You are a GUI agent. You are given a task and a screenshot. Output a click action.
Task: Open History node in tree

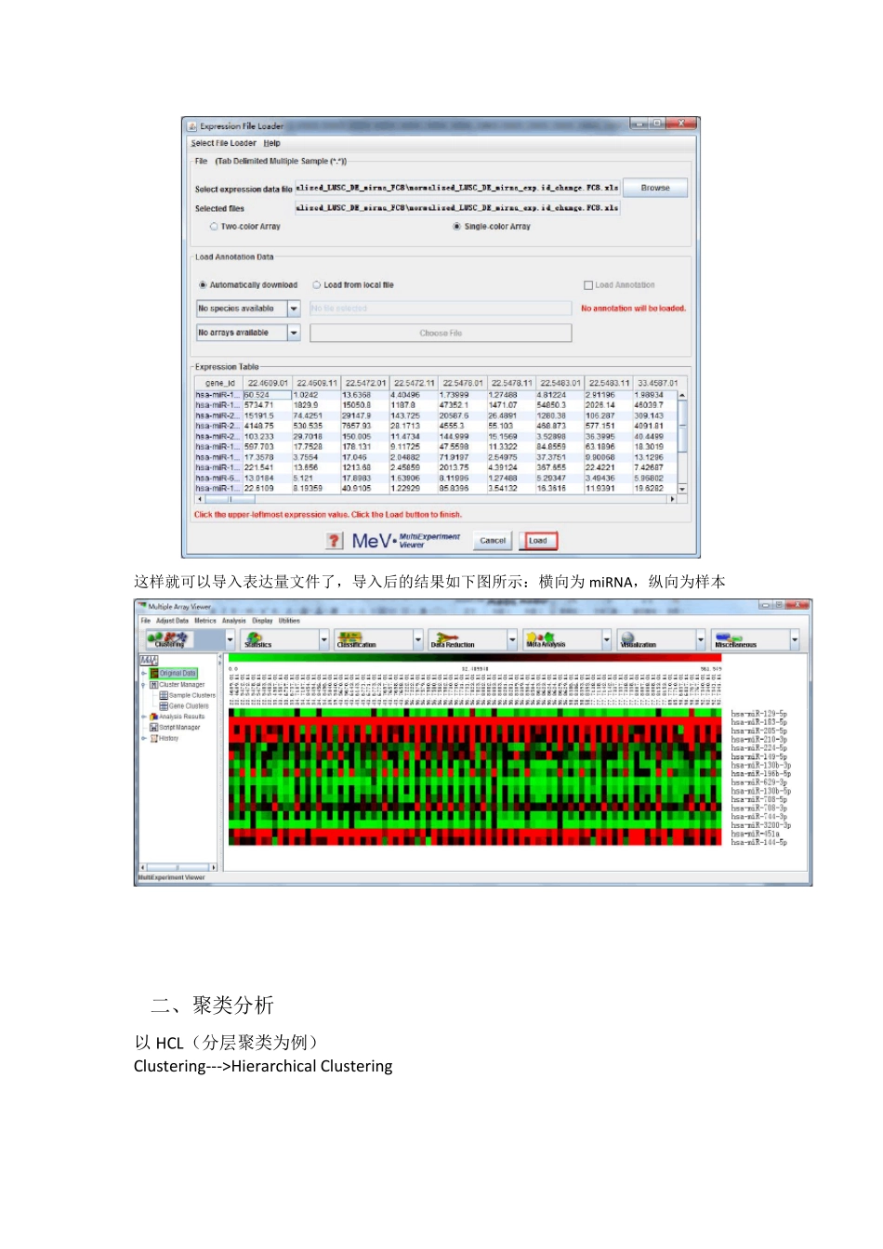[x=165, y=738]
